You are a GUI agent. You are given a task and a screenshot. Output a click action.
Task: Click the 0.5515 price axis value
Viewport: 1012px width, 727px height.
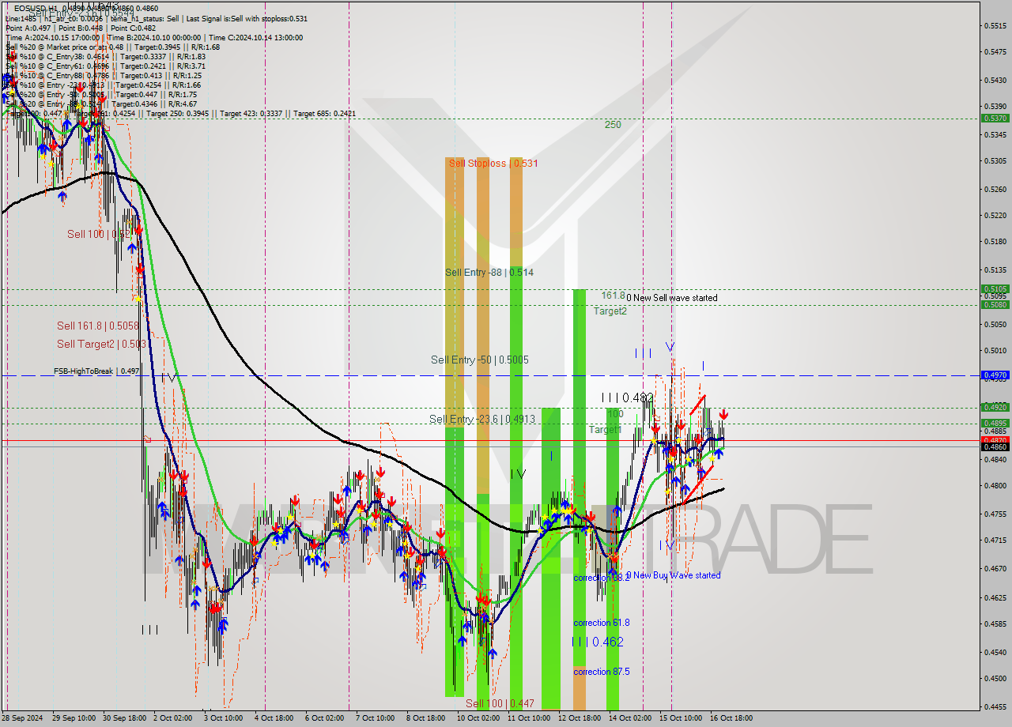[995, 26]
